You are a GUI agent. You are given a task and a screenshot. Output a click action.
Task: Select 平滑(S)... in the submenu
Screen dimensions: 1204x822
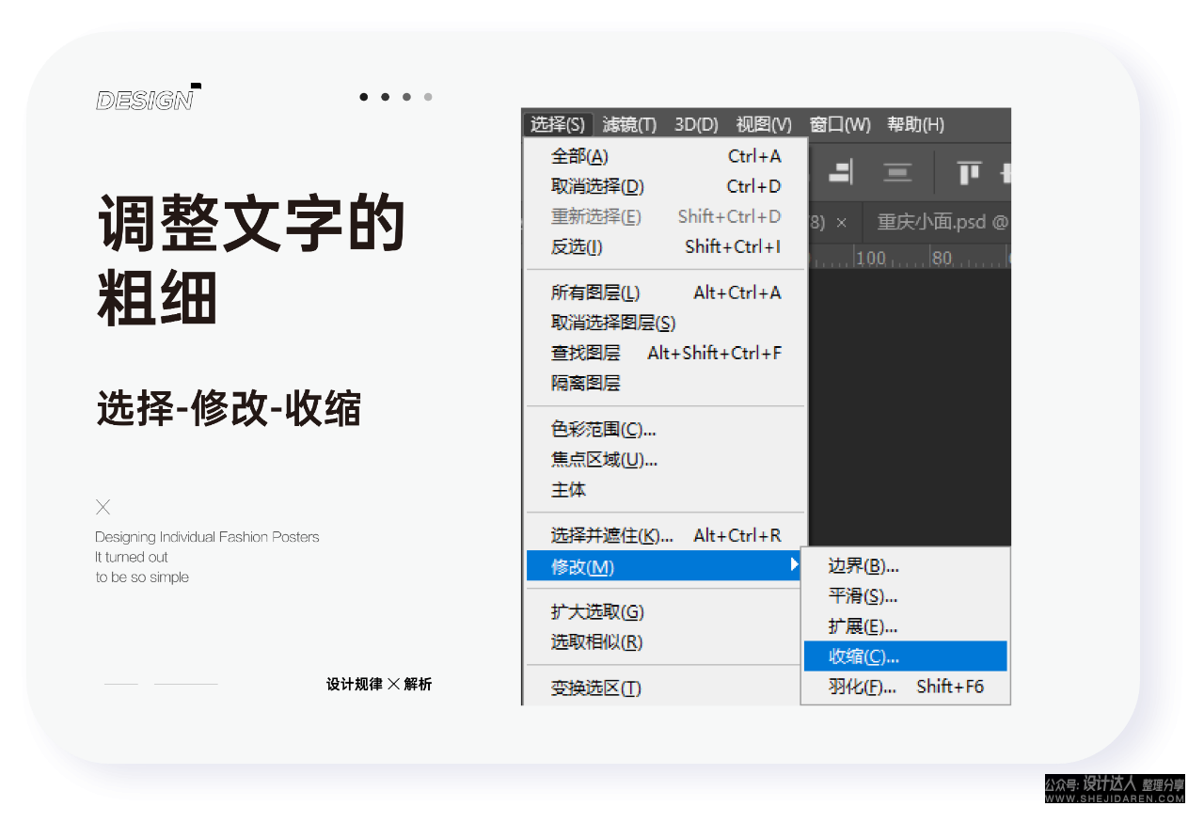[x=906, y=596]
